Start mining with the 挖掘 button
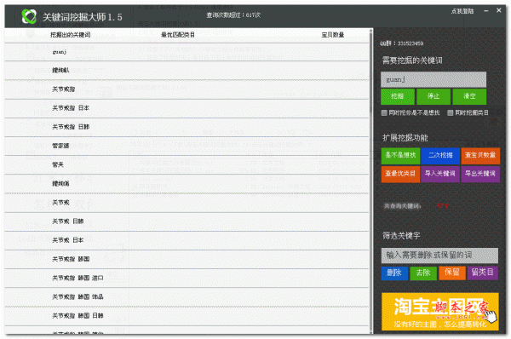The image size is (511, 339). click(x=398, y=96)
